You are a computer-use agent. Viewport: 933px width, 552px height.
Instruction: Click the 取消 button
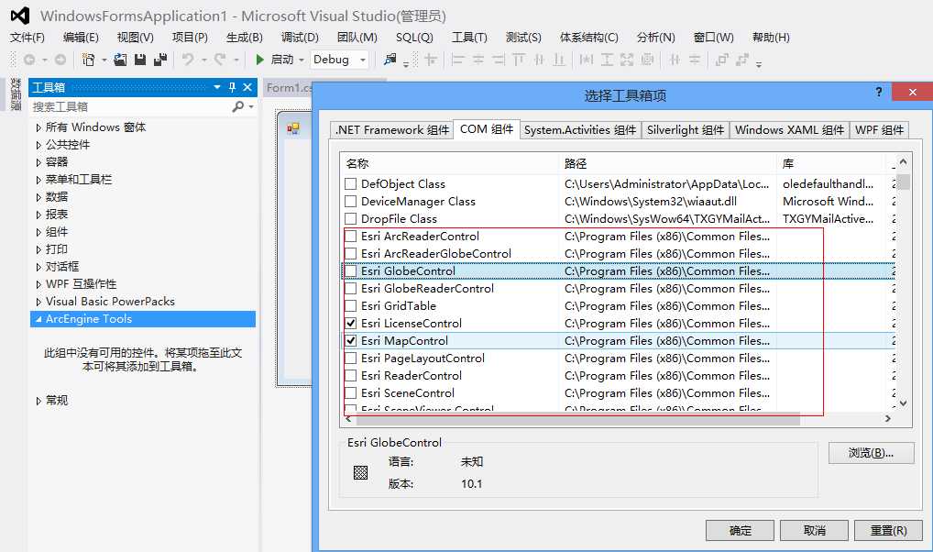point(814,531)
